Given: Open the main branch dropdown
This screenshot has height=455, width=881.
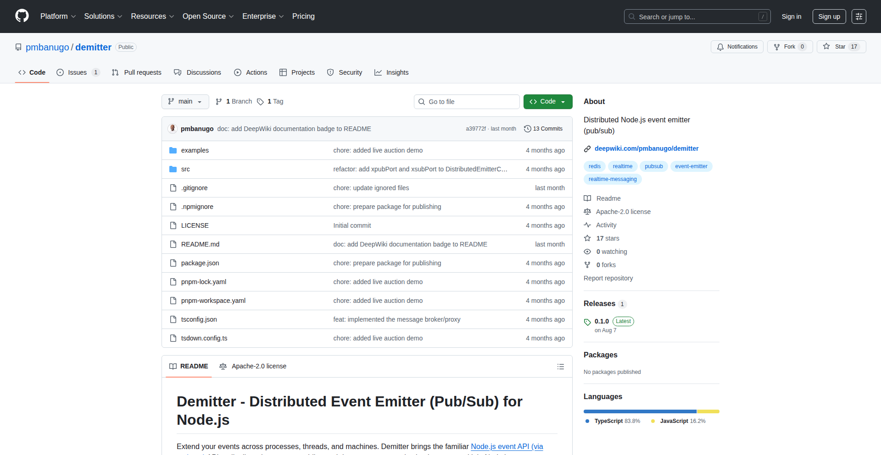Looking at the screenshot, I should click(185, 101).
